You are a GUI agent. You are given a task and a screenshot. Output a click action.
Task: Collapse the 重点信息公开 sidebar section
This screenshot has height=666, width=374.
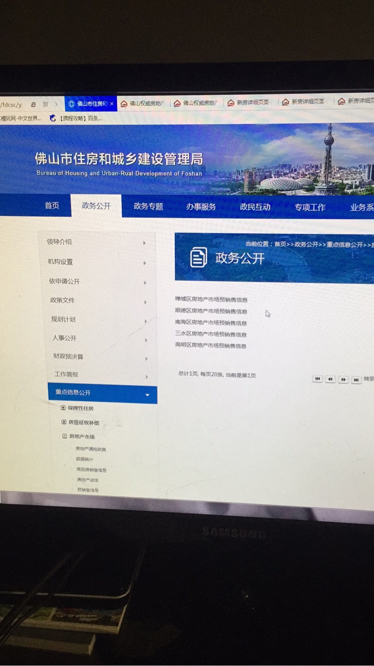148,395
